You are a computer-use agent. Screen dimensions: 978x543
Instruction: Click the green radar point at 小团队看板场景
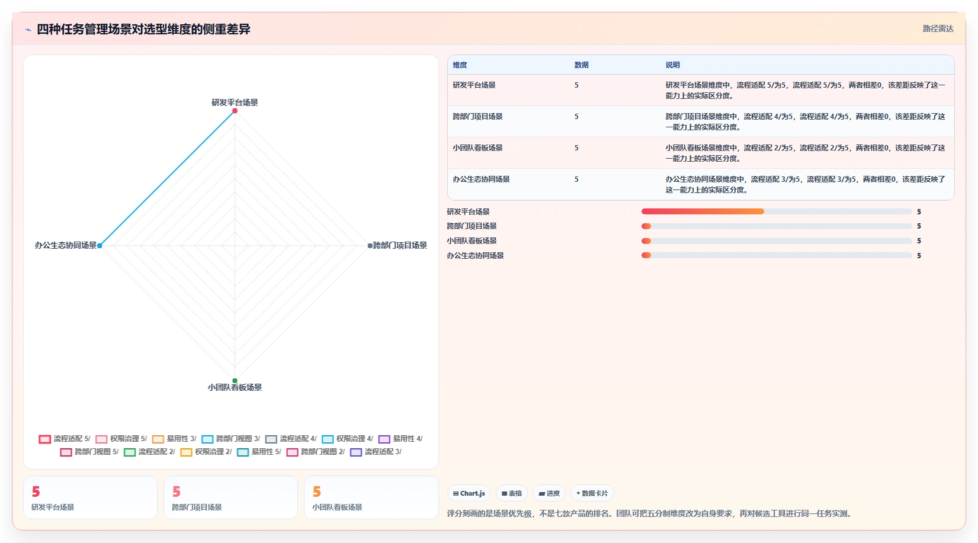click(235, 381)
